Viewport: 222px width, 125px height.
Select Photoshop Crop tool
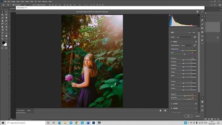tap(2, 15)
